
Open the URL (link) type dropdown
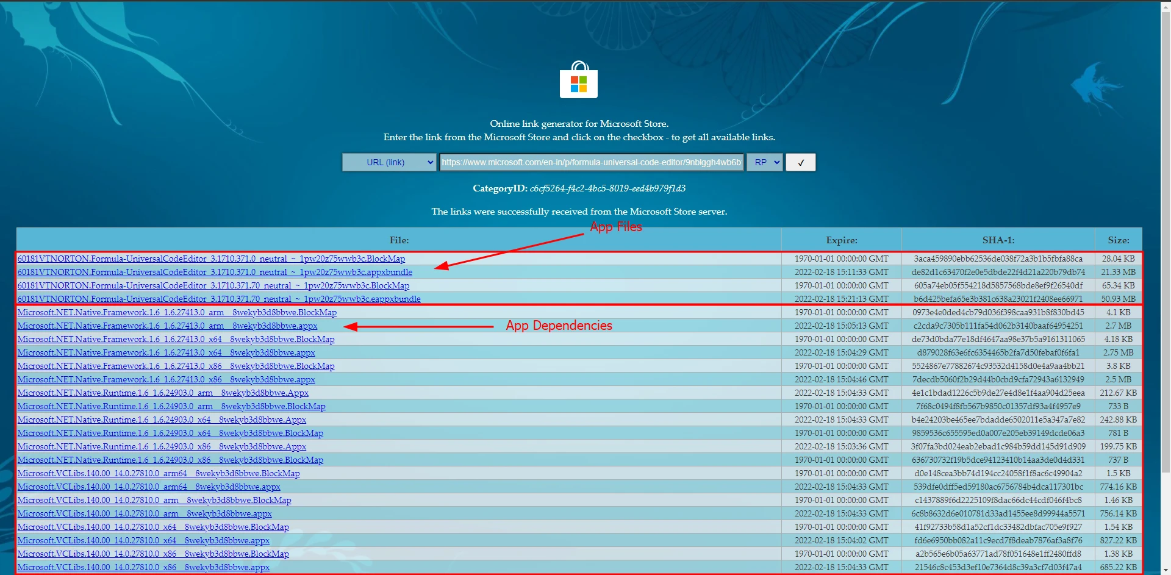pos(389,162)
